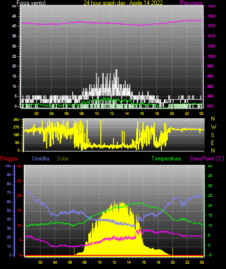Click the Solar legend label
The image size is (226, 269).
pos(63,158)
